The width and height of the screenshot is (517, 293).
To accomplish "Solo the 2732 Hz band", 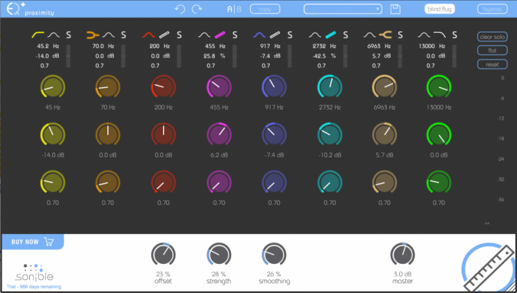I will click(x=346, y=35).
